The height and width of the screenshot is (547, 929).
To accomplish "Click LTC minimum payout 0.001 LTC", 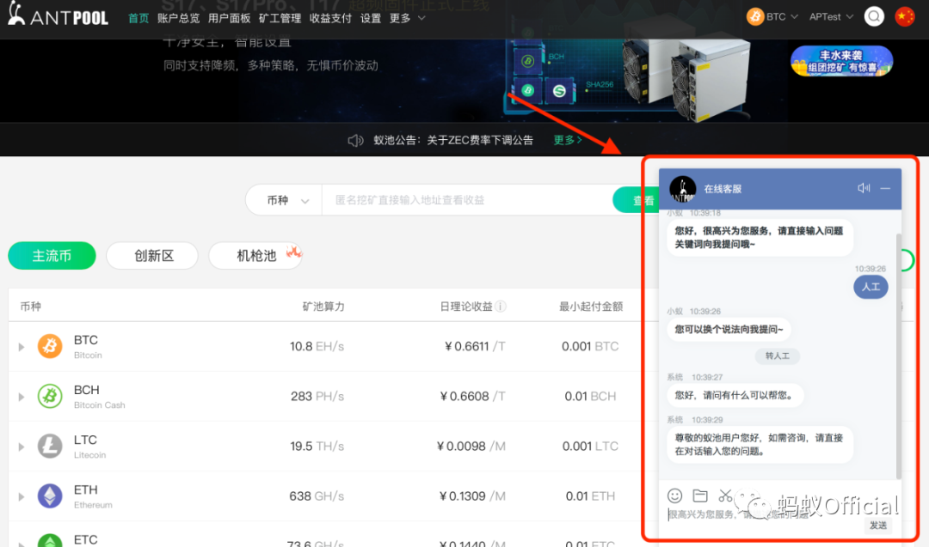I will [590, 447].
